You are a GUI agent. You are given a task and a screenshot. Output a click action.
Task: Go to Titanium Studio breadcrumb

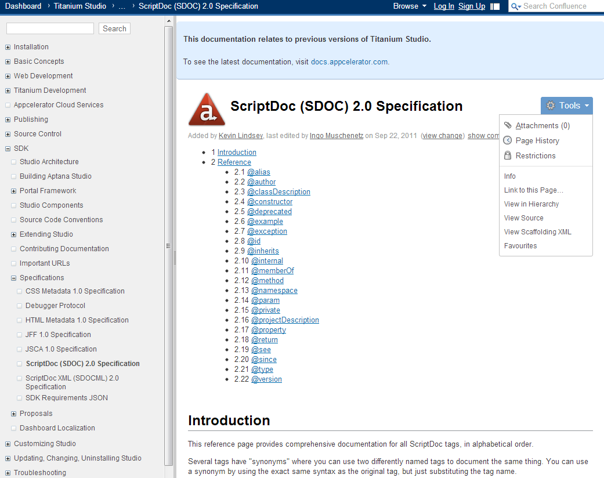pyautogui.click(x=79, y=6)
